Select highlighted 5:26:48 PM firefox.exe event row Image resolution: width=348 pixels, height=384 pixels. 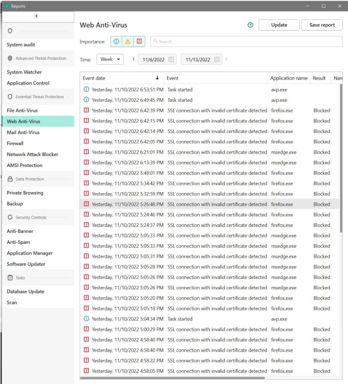(209, 204)
